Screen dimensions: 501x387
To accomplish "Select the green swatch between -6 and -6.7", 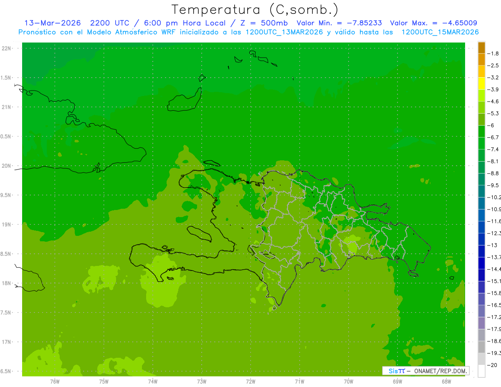I will (481, 132).
